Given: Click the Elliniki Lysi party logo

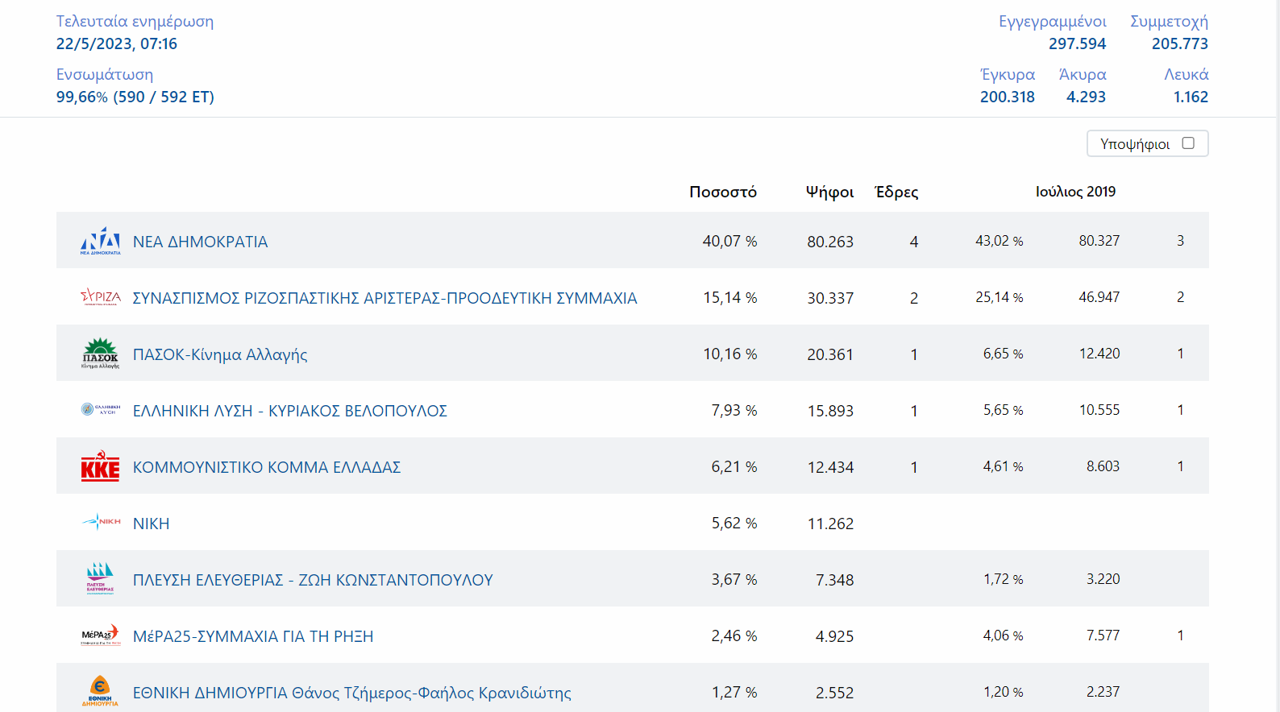Looking at the screenshot, I should [x=100, y=410].
